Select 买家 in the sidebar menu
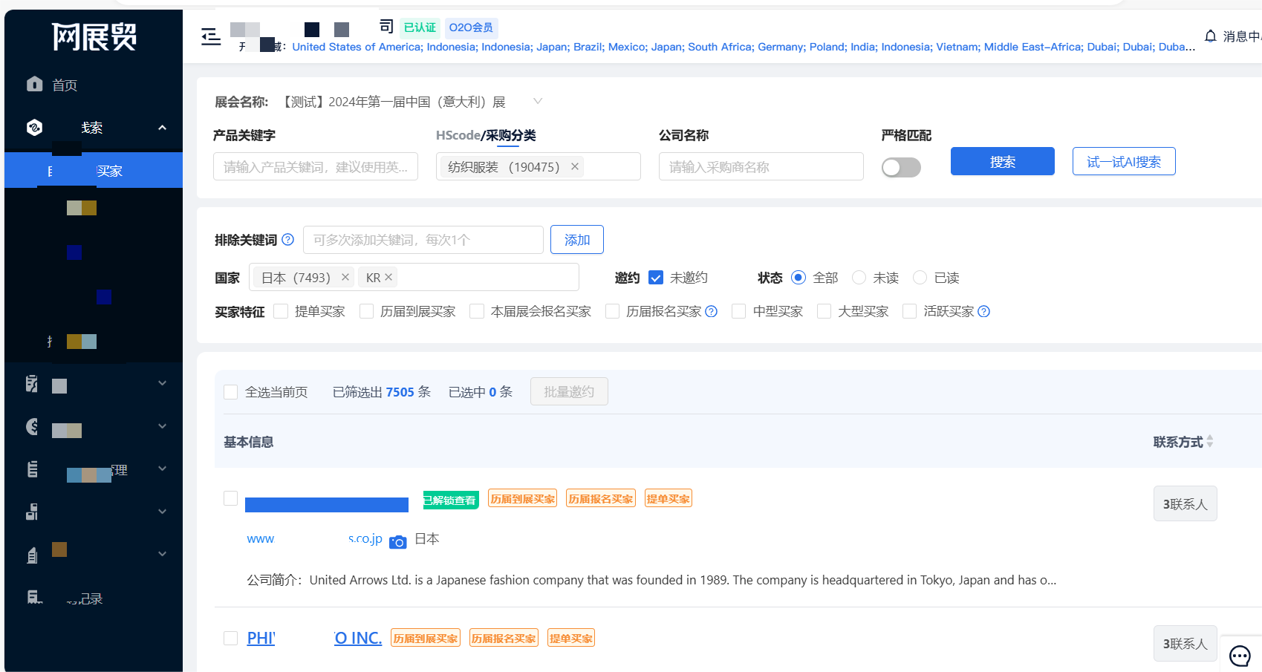The height and width of the screenshot is (672, 1262). click(x=108, y=171)
